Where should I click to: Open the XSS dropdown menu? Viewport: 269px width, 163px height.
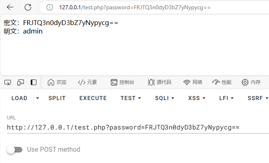coord(197,98)
